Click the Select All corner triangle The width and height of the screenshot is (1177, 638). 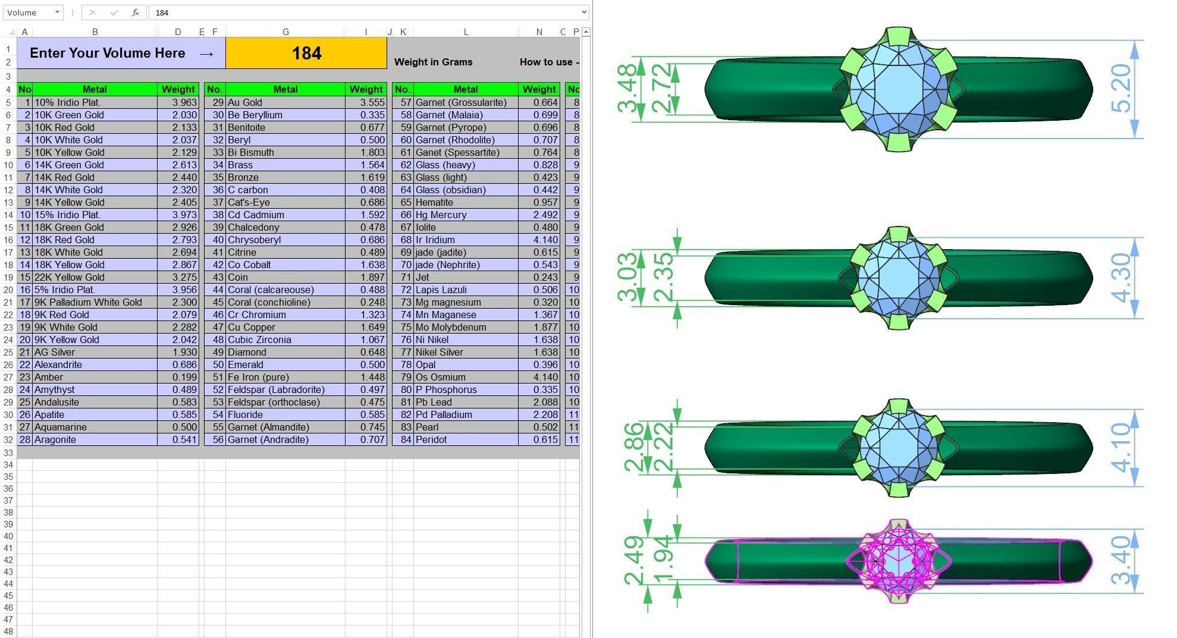tap(12, 32)
